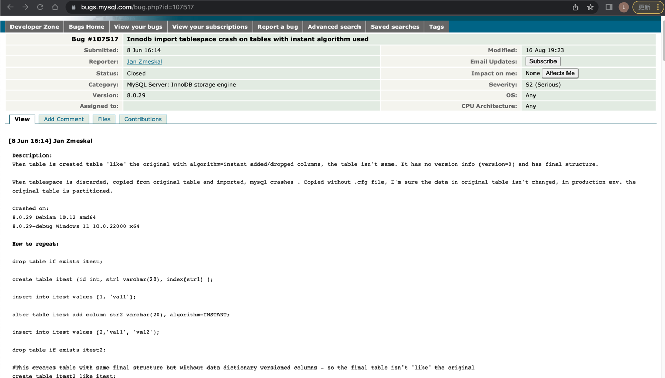Click the comment header by Jan Zmeskal
The image size is (665, 378).
[50, 141]
